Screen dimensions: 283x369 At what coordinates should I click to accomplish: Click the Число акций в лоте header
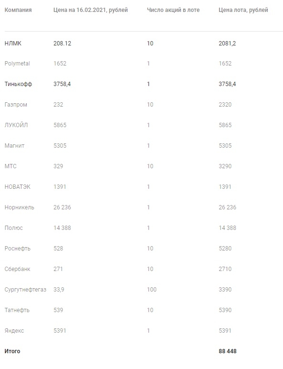pyautogui.click(x=173, y=10)
